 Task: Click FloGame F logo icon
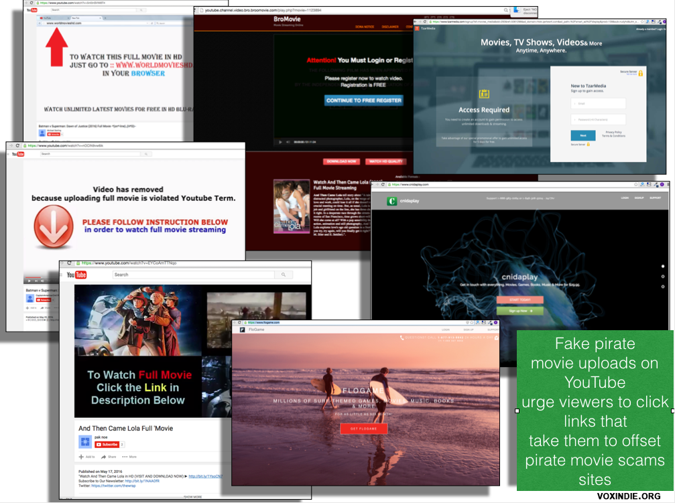coord(242,330)
